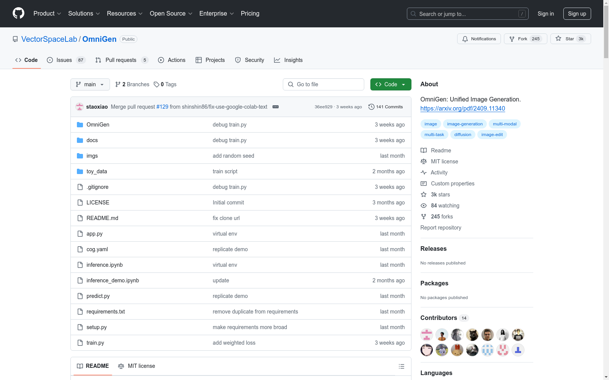This screenshot has height=380, width=609.
Task: Expand hidden commit message ellipsis button
Action: [276, 107]
